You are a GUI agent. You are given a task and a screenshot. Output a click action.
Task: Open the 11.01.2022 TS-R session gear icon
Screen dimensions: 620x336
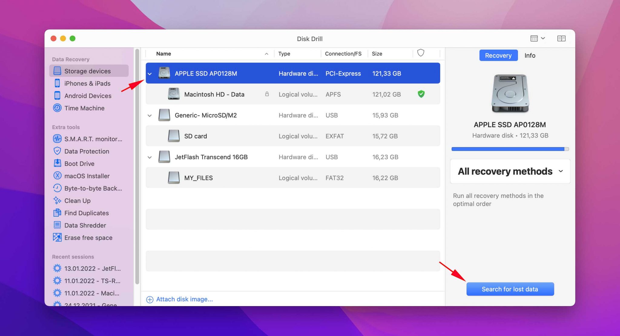click(57, 281)
